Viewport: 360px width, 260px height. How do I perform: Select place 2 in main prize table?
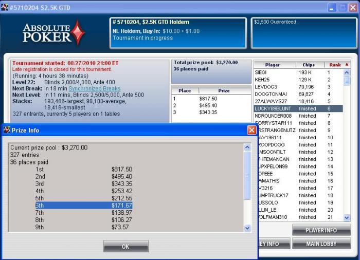(211, 105)
